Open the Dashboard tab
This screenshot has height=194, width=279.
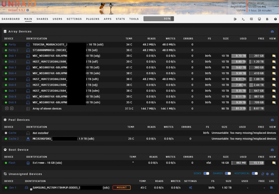(11, 19)
